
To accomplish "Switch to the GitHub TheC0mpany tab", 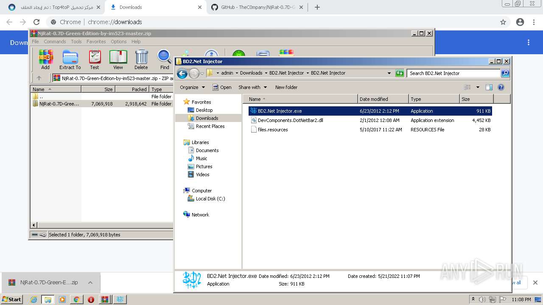I will coord(258,7).
